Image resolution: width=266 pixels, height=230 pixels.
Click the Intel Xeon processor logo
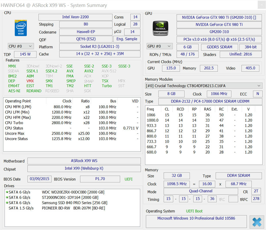pos(21,28)
